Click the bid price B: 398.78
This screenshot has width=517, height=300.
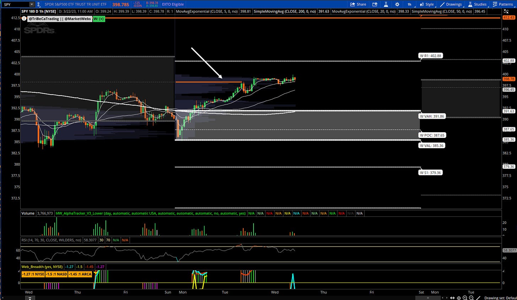(x=152, y=3)
